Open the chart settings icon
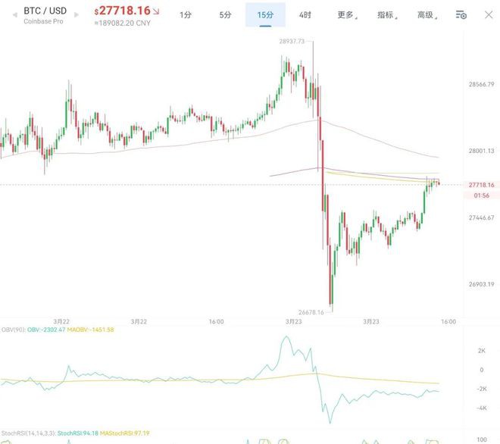500x444 pixels. pyautogui.click(x=461, y=14)
